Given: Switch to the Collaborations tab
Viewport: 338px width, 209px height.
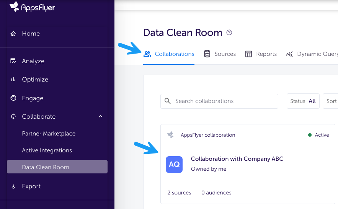Looking at the screenshot, I should click(169, 54).
